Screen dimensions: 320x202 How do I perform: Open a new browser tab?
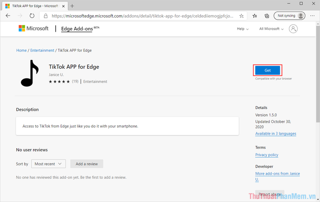pyautogui.click(x=72, y=6)
